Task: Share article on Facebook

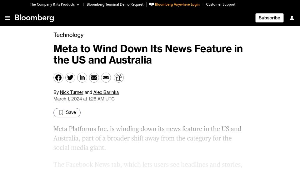Action: tap(58, 78)
